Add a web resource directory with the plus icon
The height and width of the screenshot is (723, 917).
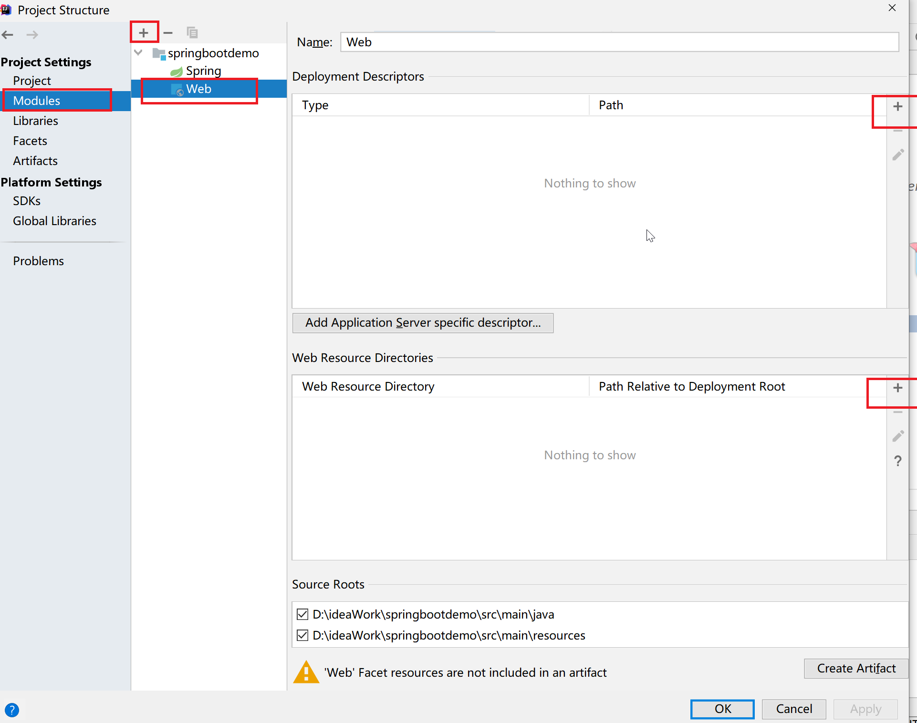pyautogui.click(x=897, y=388)
